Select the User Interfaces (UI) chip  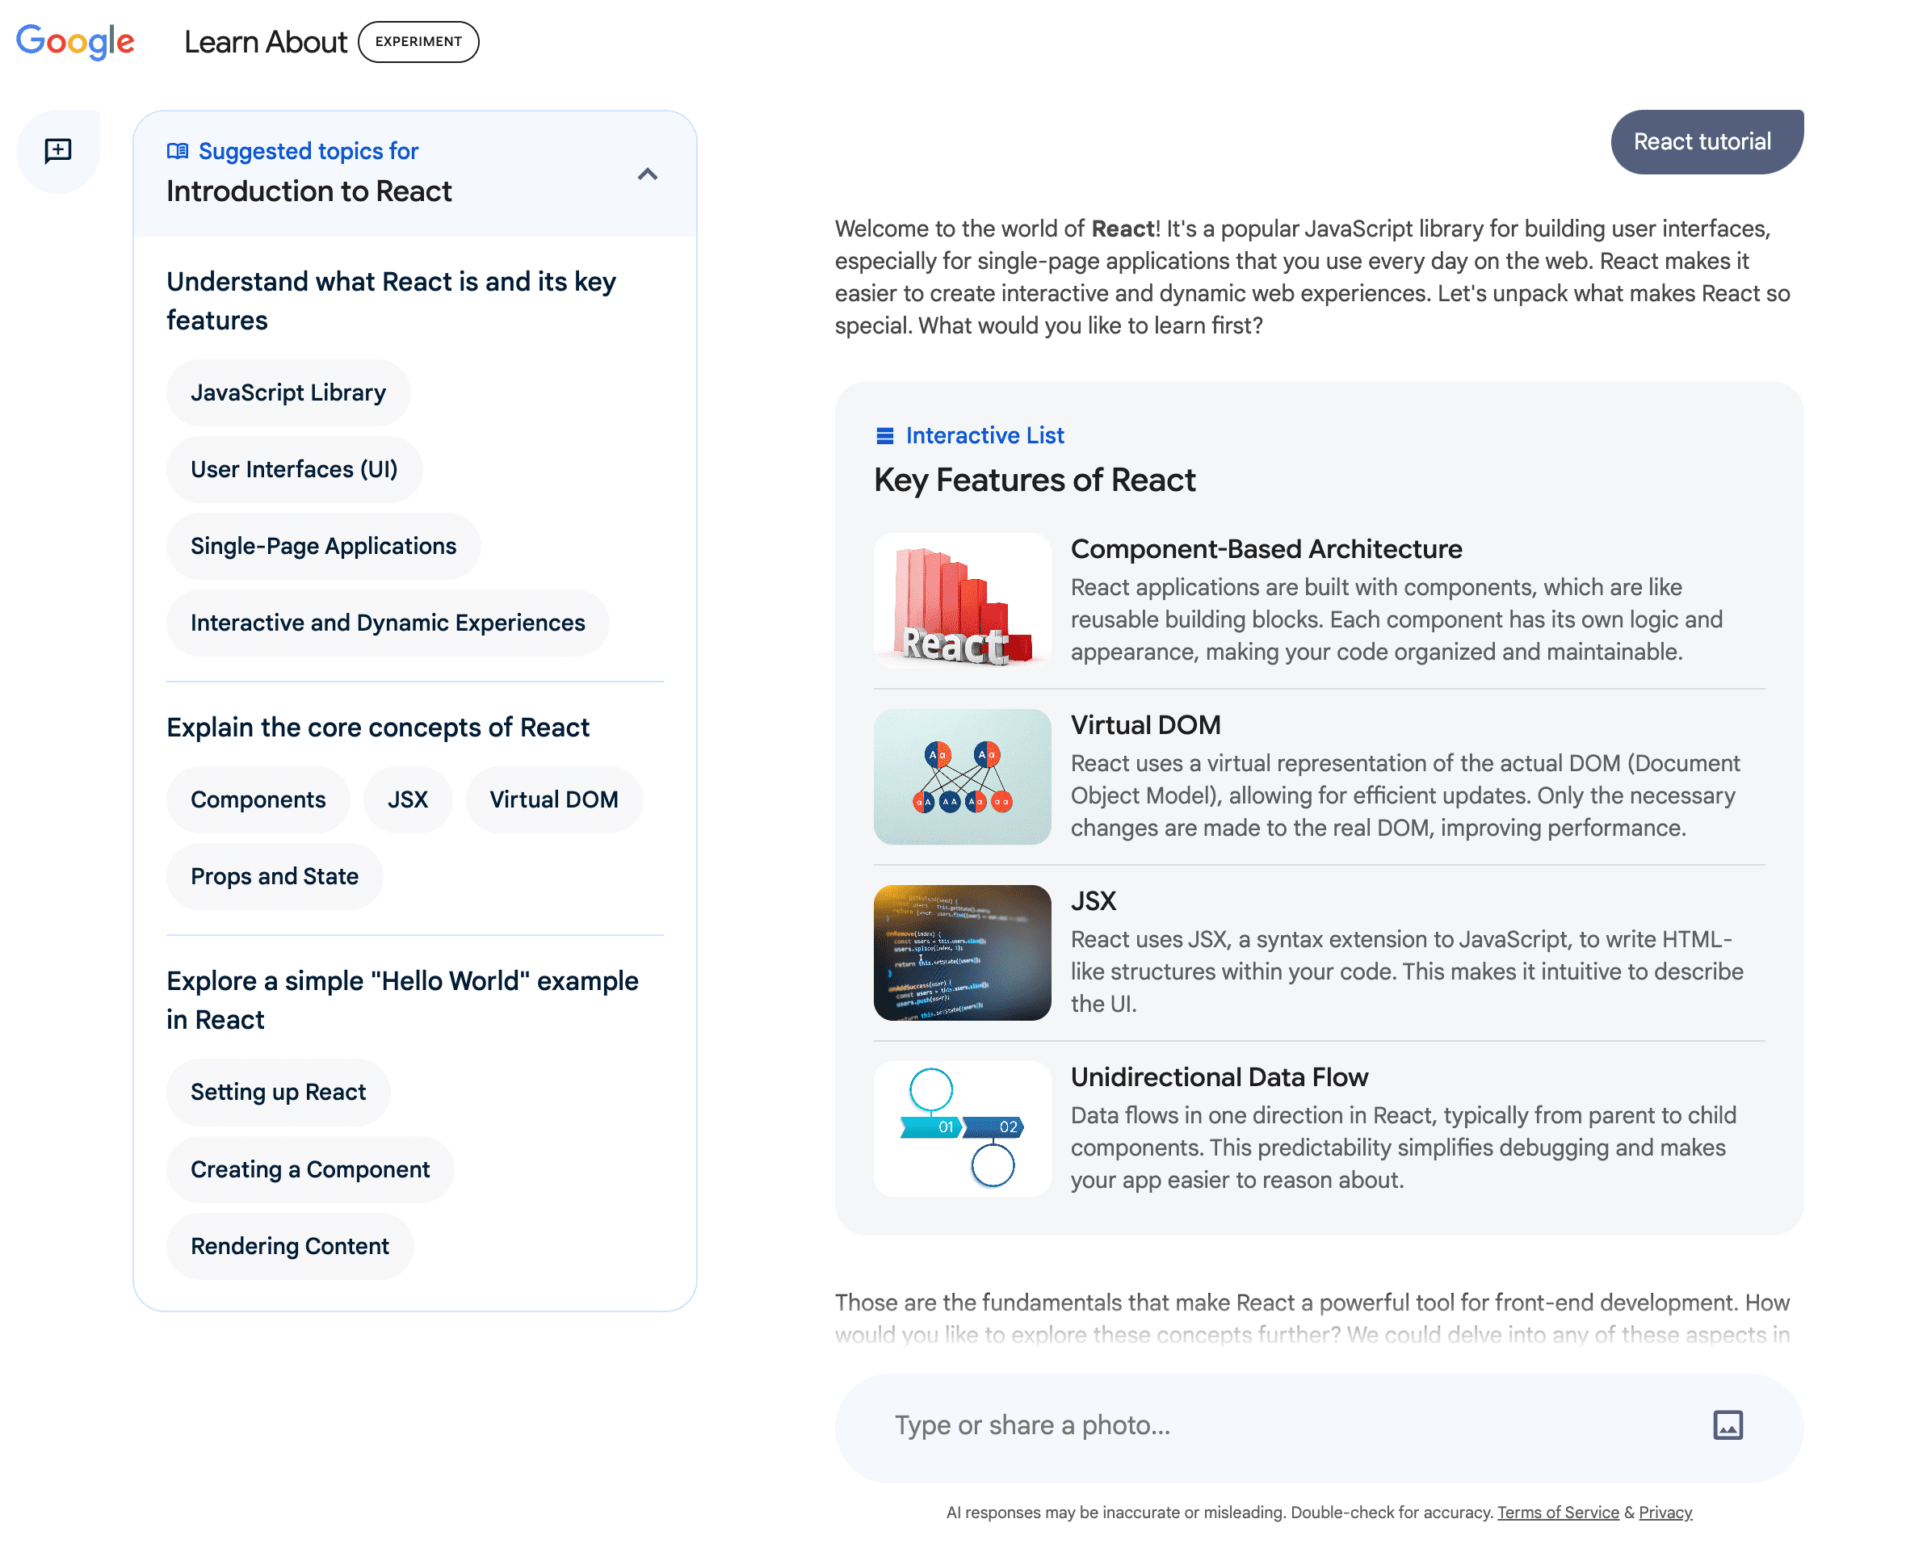293,468
